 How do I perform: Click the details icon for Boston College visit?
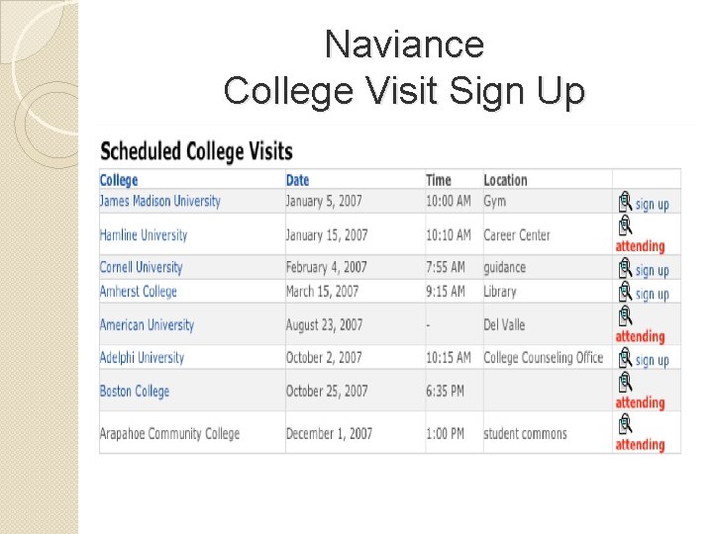point(625,382)
